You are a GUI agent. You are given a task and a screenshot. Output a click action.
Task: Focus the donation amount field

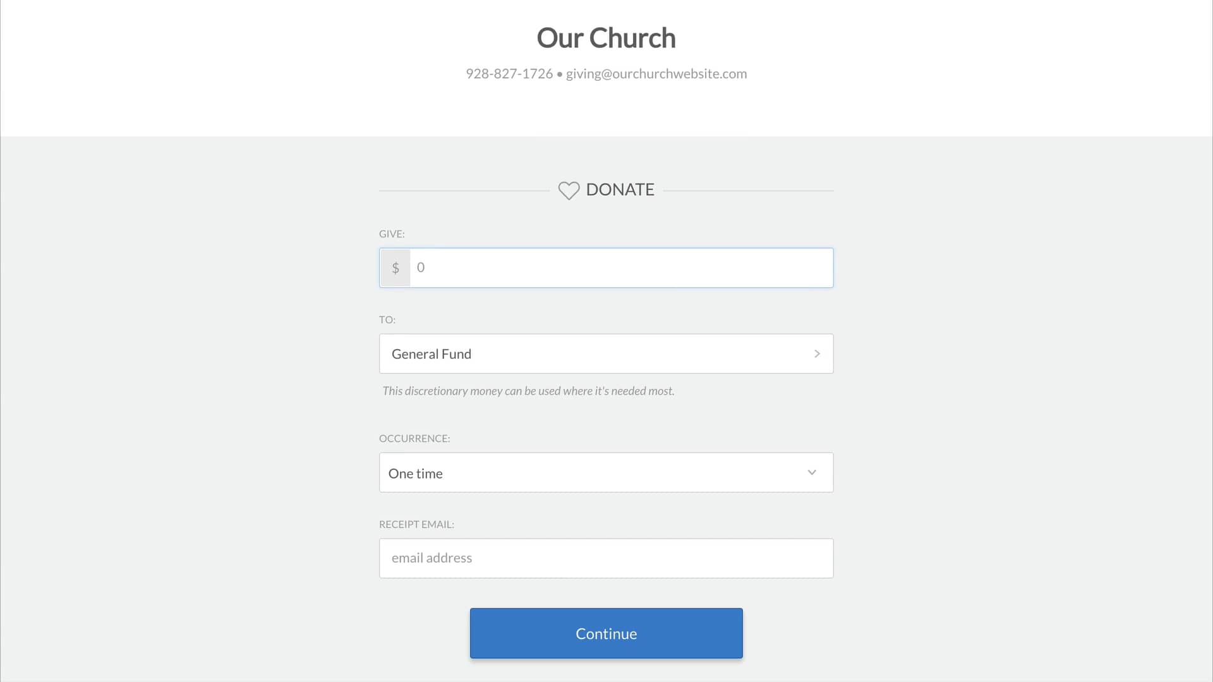[622, 268]
